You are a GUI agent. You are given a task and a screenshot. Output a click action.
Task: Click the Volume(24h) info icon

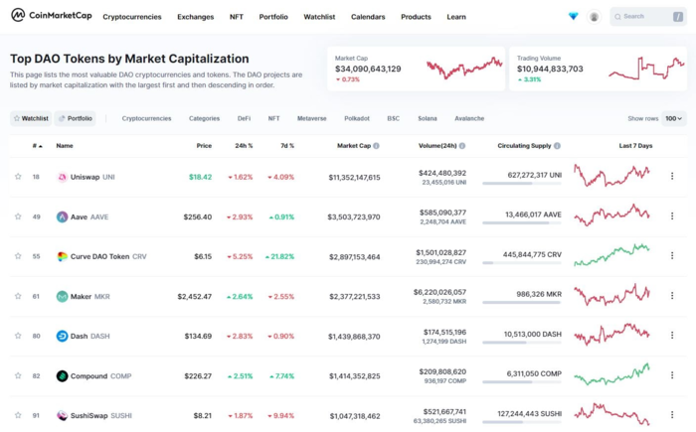(x=462, y=145)
